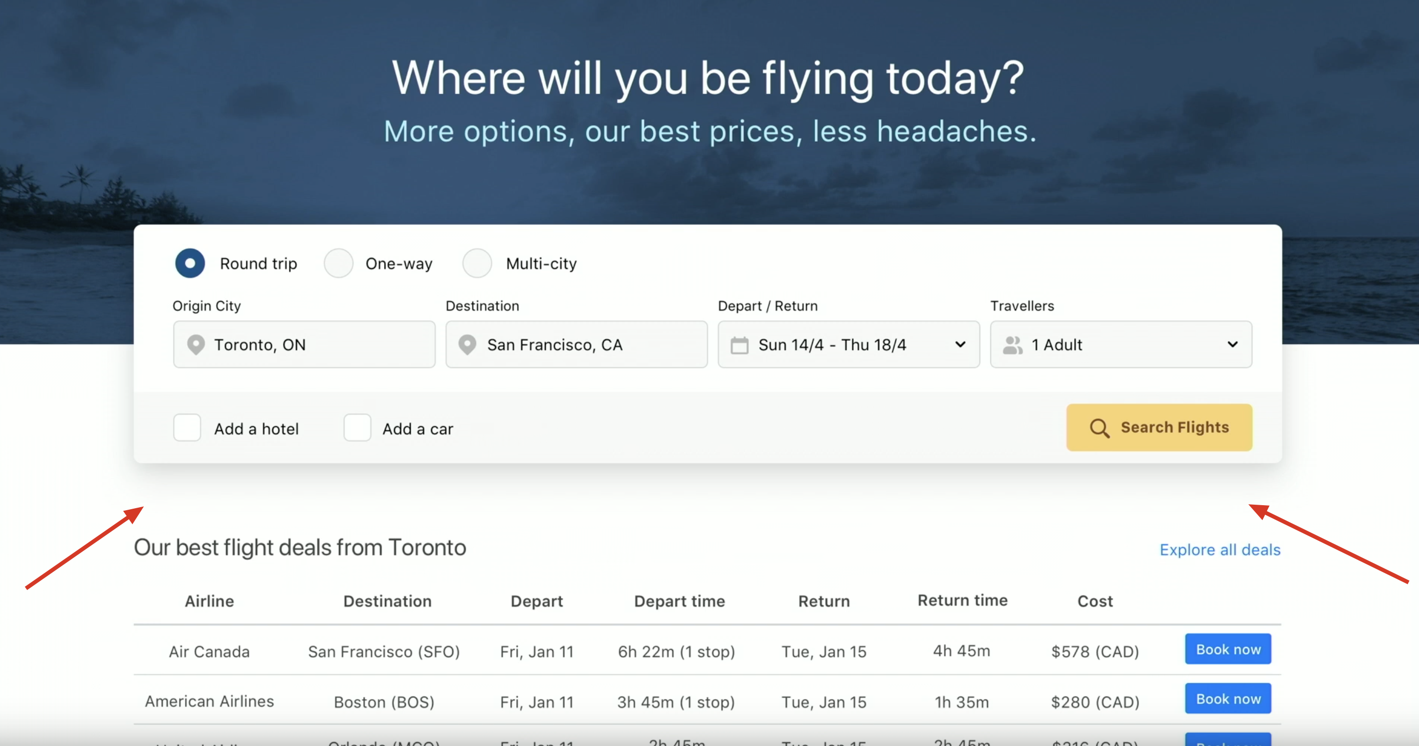
Task: Choose the Multi-city radio option
Action: [477, 263]
